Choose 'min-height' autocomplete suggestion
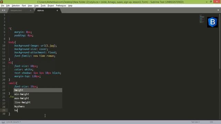The image size is (221, 124). click(38, 94)
